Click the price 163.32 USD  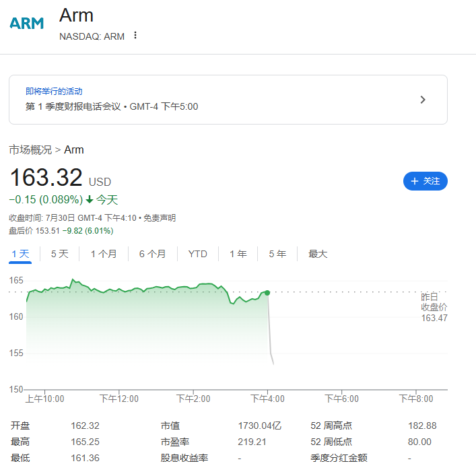pyautogui.click(x=61, y=178)
